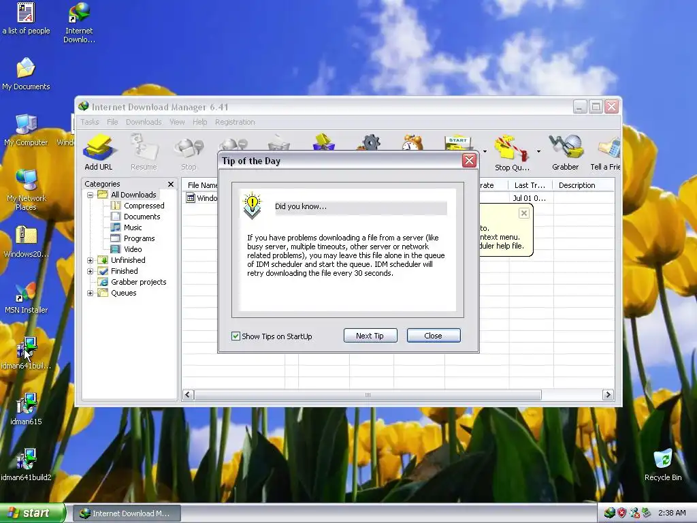Collapse the All Downloads tree node
Image resolution: width=697 pixels, height=523 pixels.
click(91, 195)
